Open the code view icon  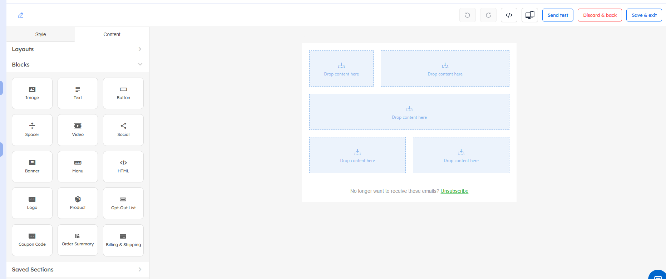tap(509, 15)
